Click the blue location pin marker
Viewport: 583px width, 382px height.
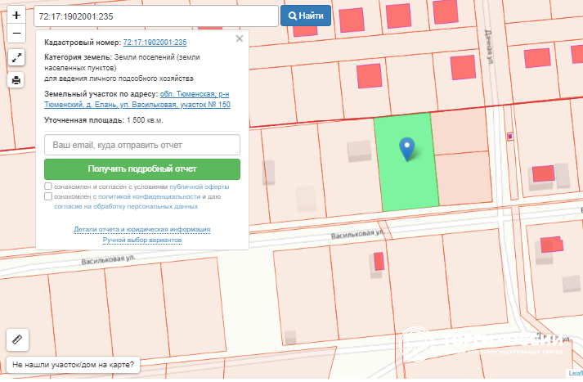coord(406,148)
